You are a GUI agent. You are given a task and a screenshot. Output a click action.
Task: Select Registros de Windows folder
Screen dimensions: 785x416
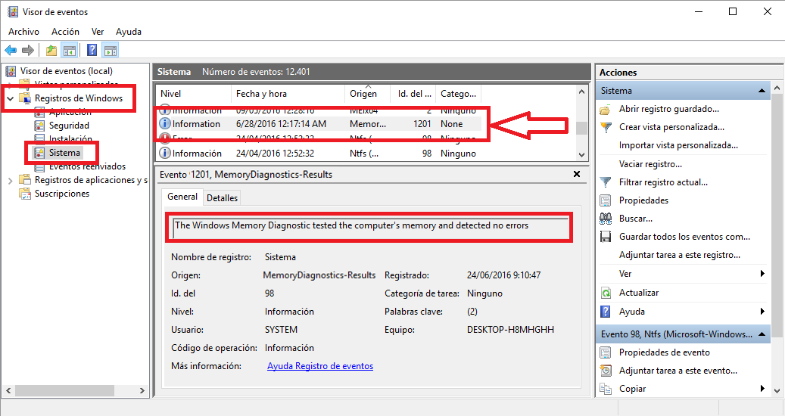click(79, 98)
